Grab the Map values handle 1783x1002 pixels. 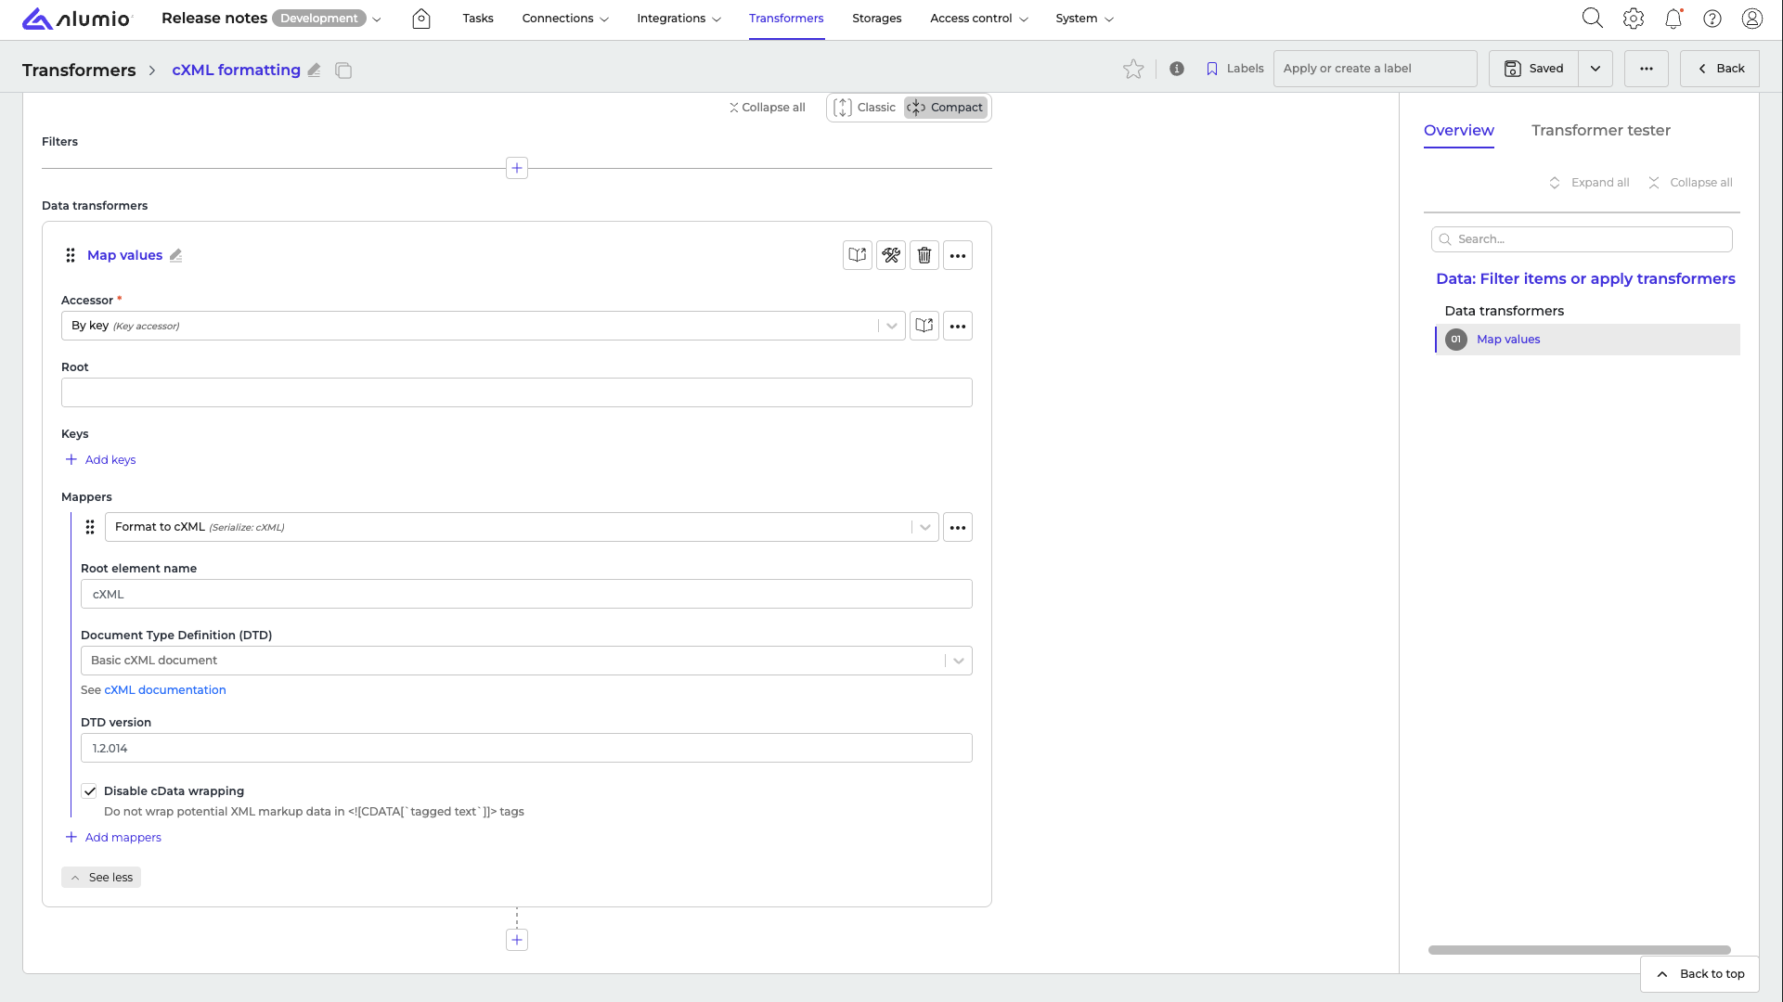coord(71,255)
